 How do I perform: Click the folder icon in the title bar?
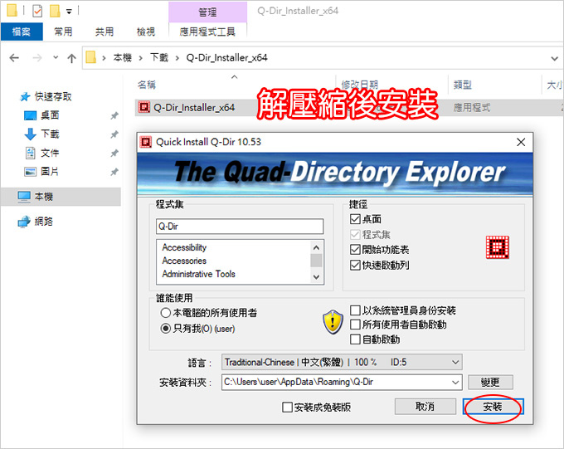pyautogui.click(x=12, y=11)
